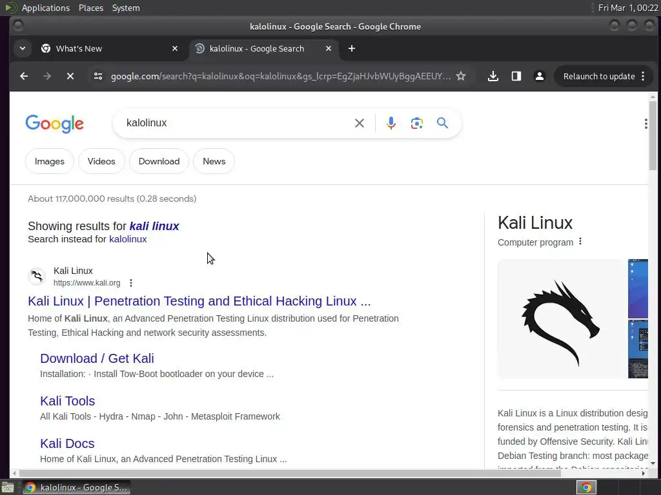Select the News filter chip
661x495 pixels.
tap(214, 161)
